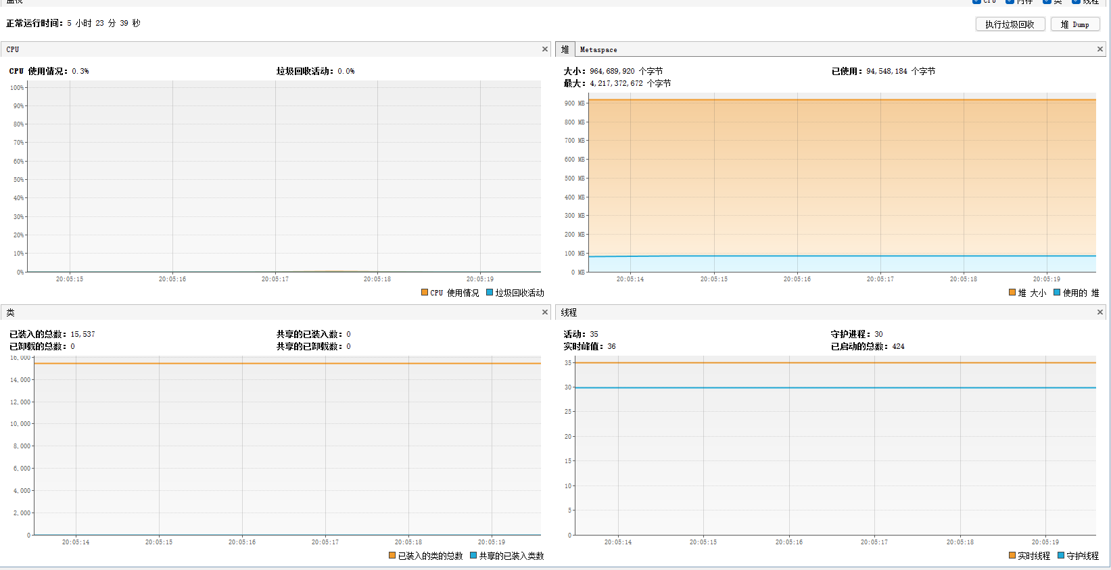1111x570 pixels.
Task: Click heap 大小 964,689,920 value
Action: point(626,71)
